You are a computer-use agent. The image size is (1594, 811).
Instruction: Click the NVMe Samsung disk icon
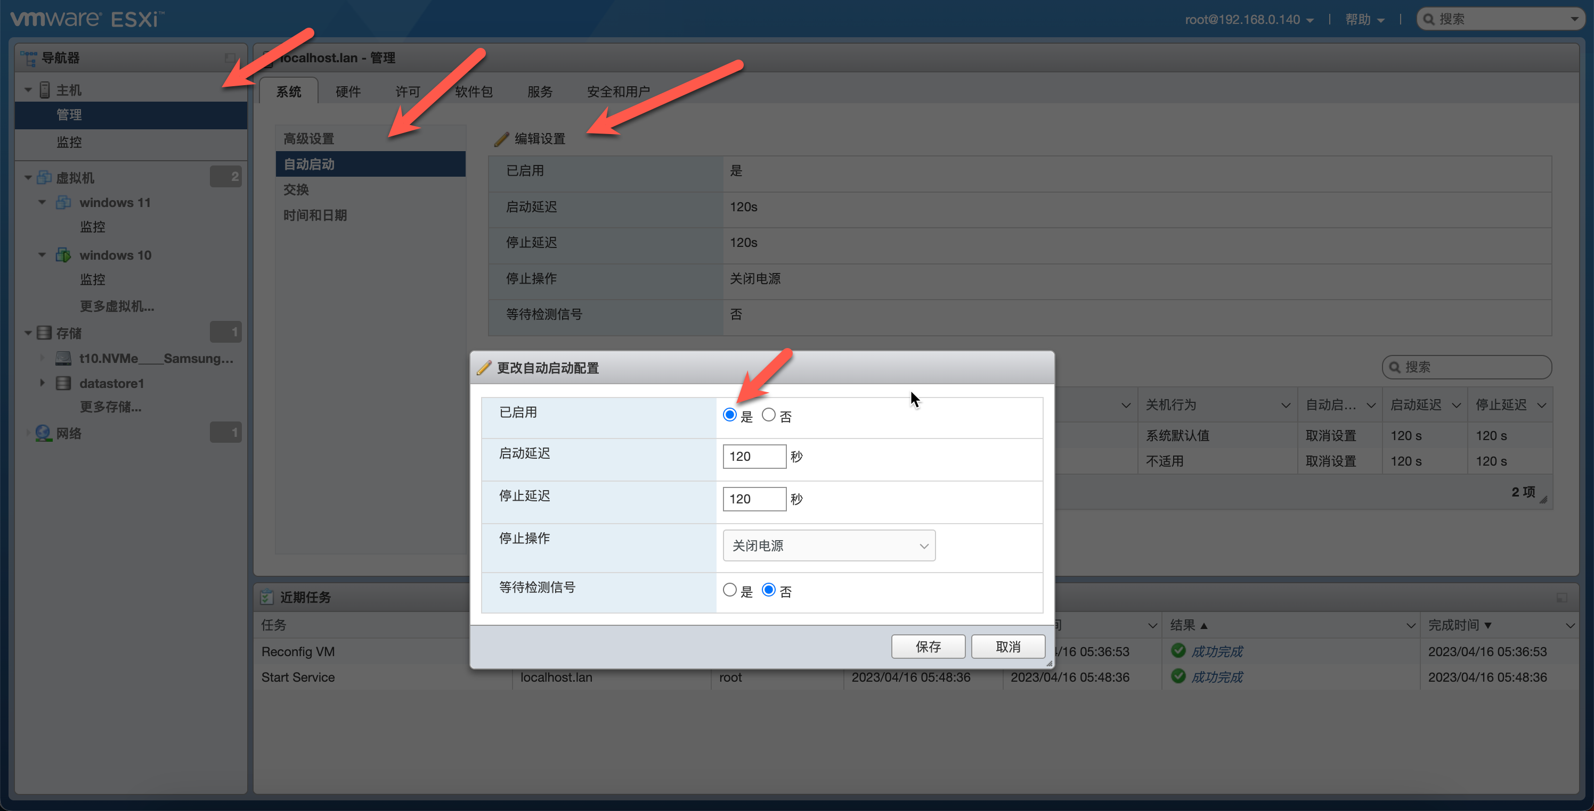click(x=63, y=359)
